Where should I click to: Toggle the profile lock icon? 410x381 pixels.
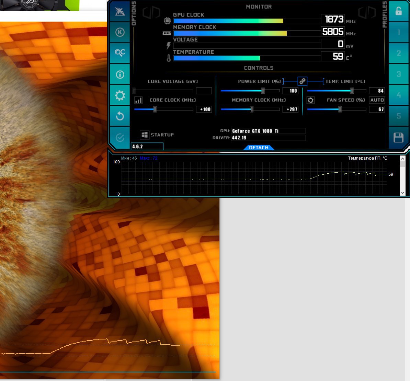pos(398,11)
